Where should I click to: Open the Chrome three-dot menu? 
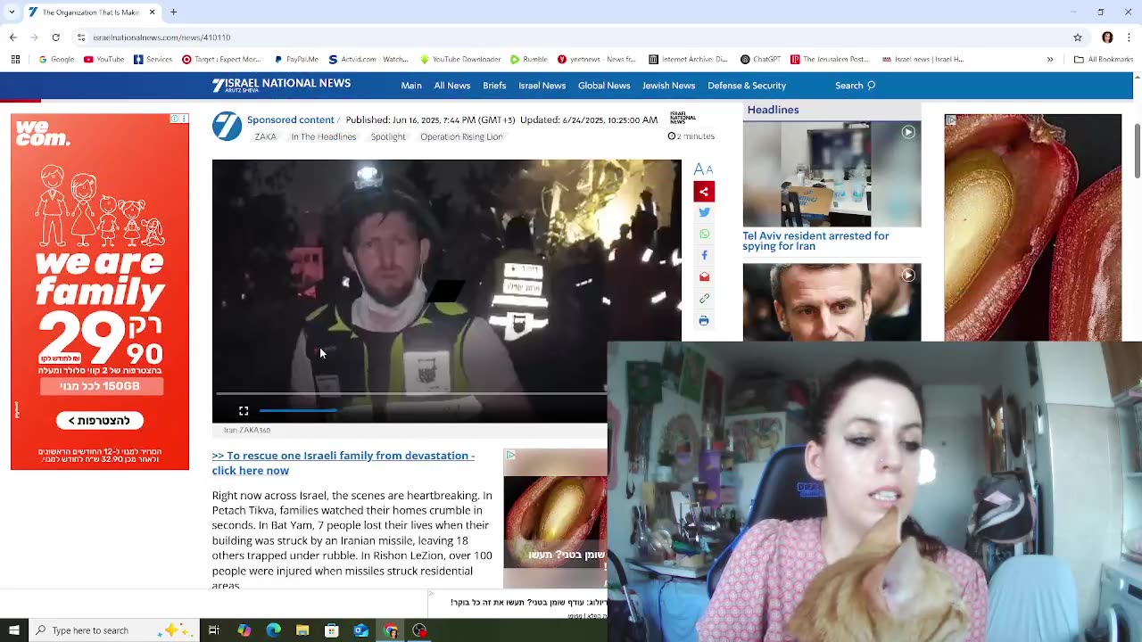click(x=1130, y=37)
